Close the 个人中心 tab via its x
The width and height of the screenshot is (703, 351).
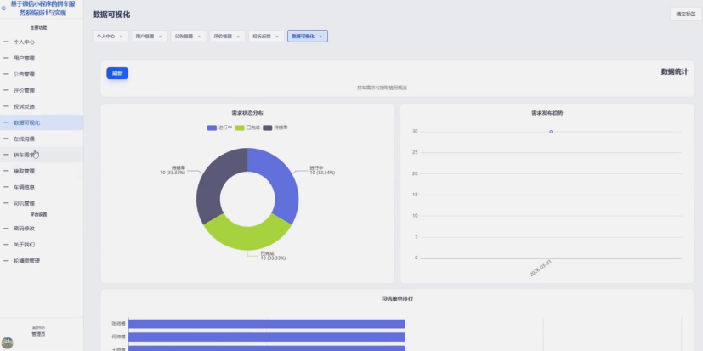[x=121, y=37]
